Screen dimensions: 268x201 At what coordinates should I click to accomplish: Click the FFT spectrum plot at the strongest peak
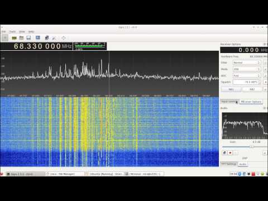(102, 60)
